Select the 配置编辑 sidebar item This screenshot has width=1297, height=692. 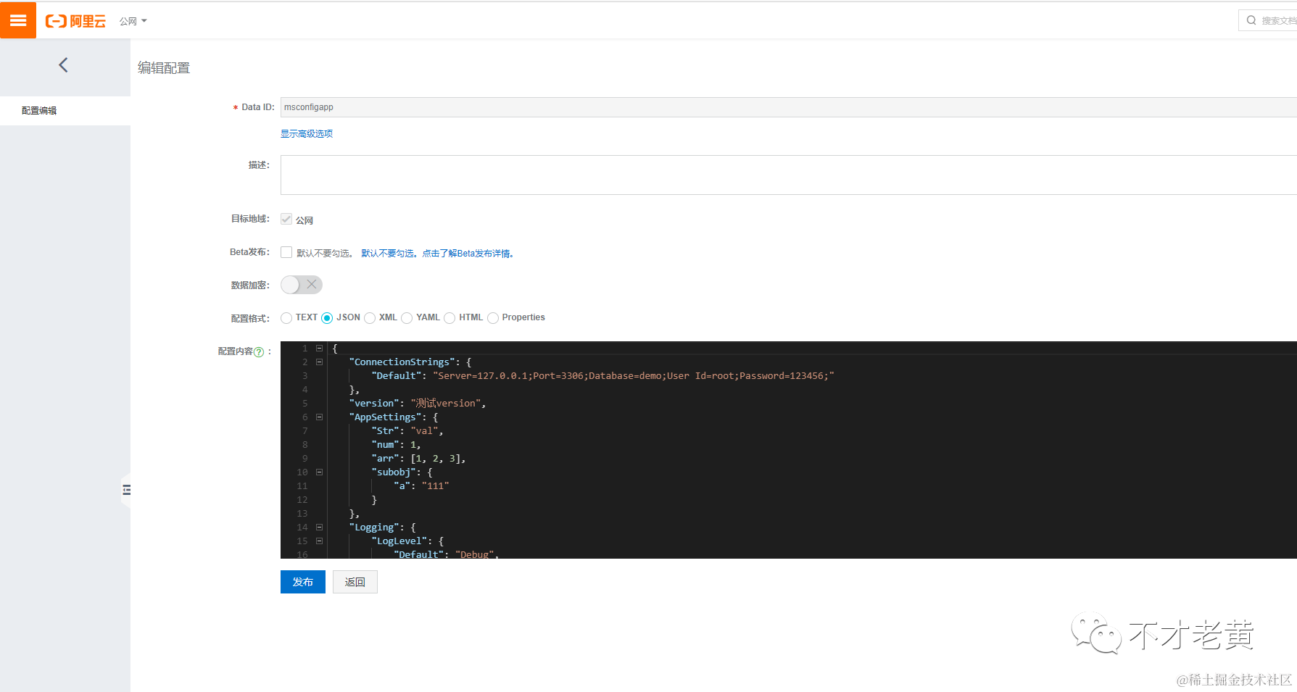(65, 111)
